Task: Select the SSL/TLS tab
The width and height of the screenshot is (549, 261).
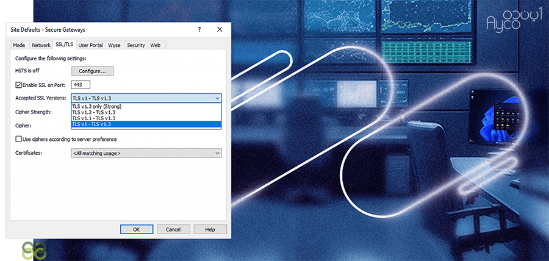Action: [x=65, y=45]
